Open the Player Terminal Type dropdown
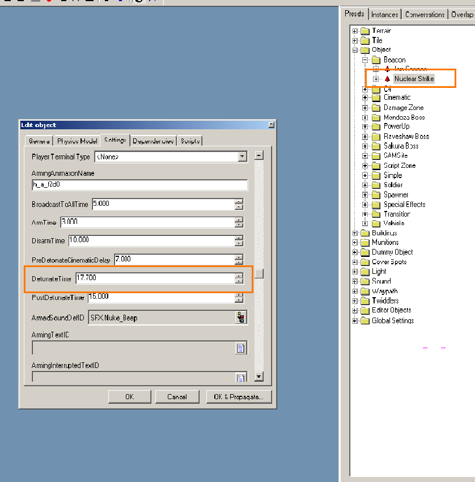This screenshot has width=475, height=482. [243, 157]
